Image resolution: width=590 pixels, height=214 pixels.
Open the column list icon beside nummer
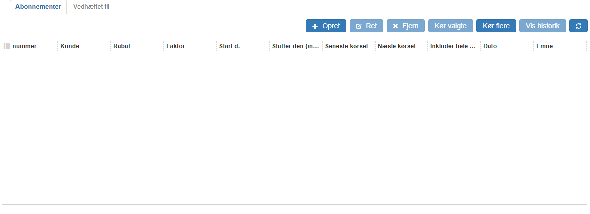[7, 46]
